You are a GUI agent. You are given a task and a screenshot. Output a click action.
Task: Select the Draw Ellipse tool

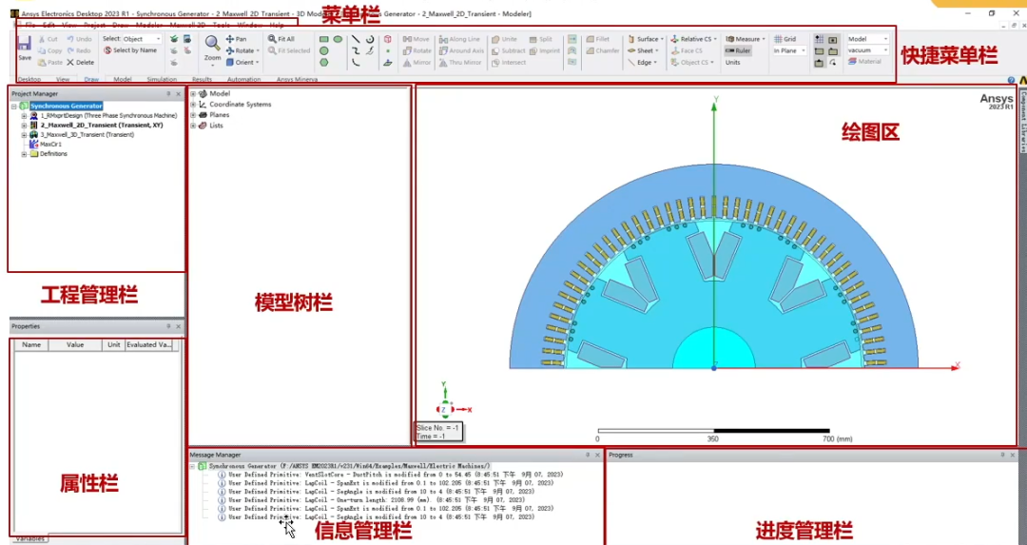(x=338, y=39)
